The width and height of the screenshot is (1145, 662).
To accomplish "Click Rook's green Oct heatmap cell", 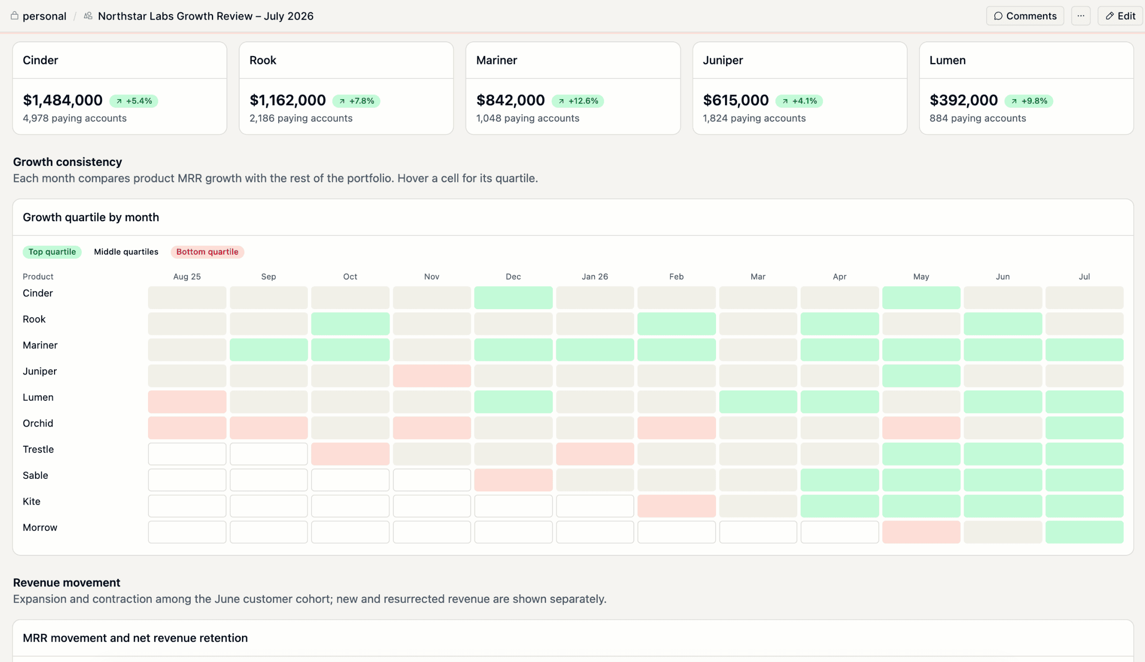I will tap(350, 324).
